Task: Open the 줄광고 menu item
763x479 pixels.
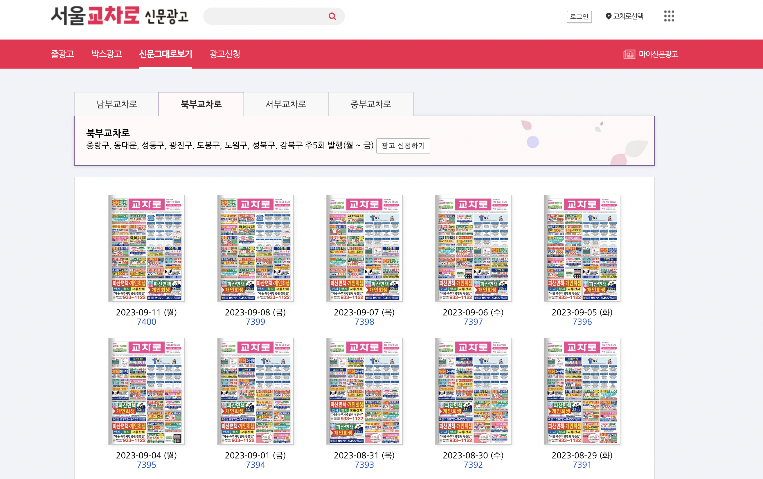Action: (63, 54)
